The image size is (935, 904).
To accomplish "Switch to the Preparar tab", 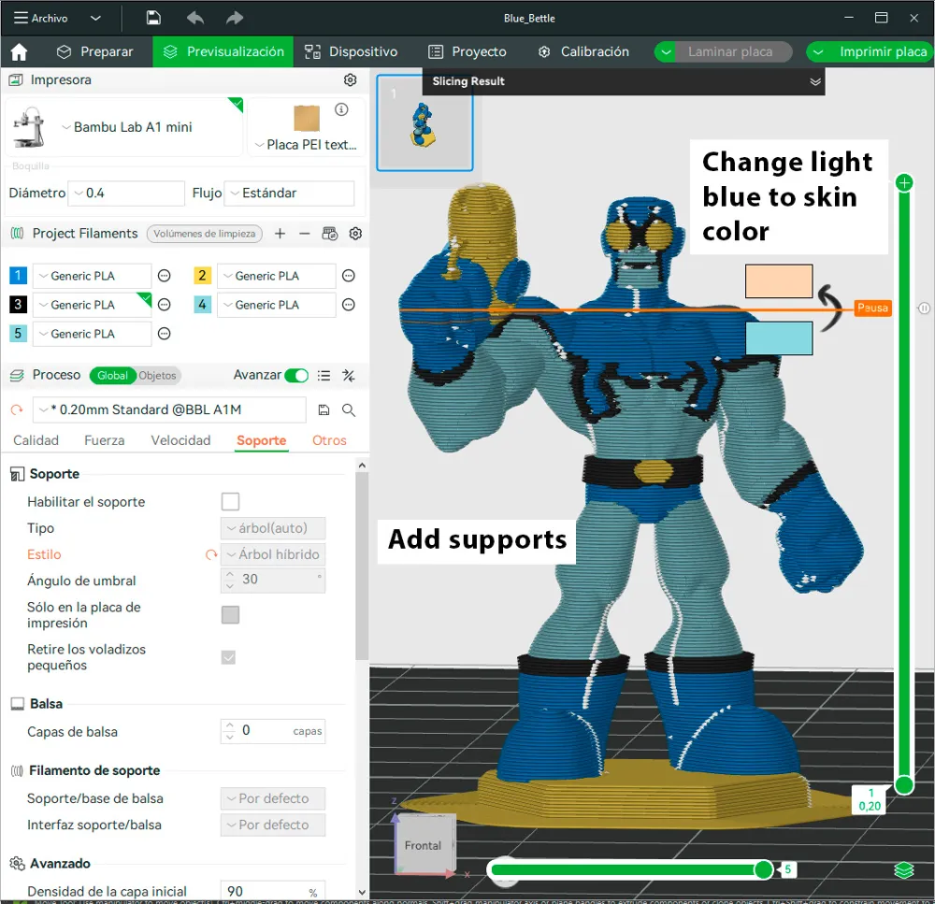I will [x=94, y=51].
